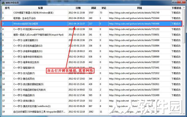Open the article link ending in 7451749
187x117 pixels.
(134, 13)
